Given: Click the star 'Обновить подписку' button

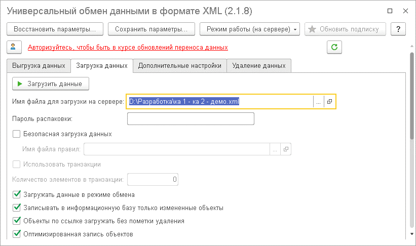Looking at the screenshot, I should pyautogui.click(x=345, y=29).
